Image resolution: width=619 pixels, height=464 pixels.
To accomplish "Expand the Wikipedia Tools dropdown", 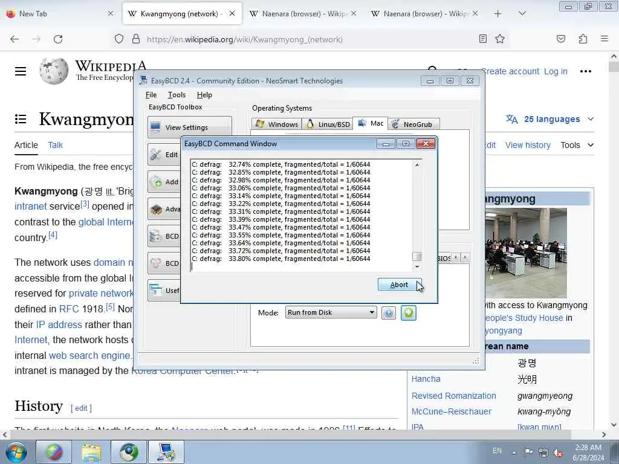I will (577, 145).
